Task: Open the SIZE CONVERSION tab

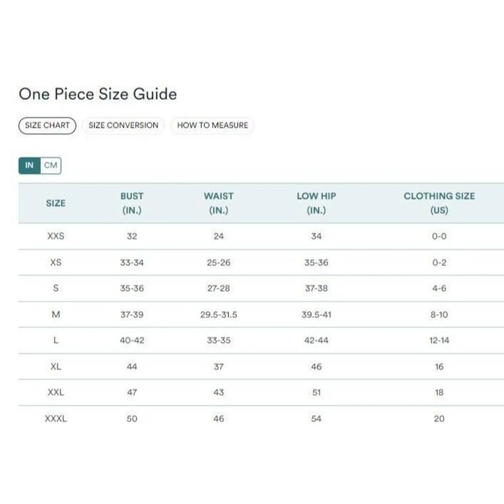Action: (123, 125)
